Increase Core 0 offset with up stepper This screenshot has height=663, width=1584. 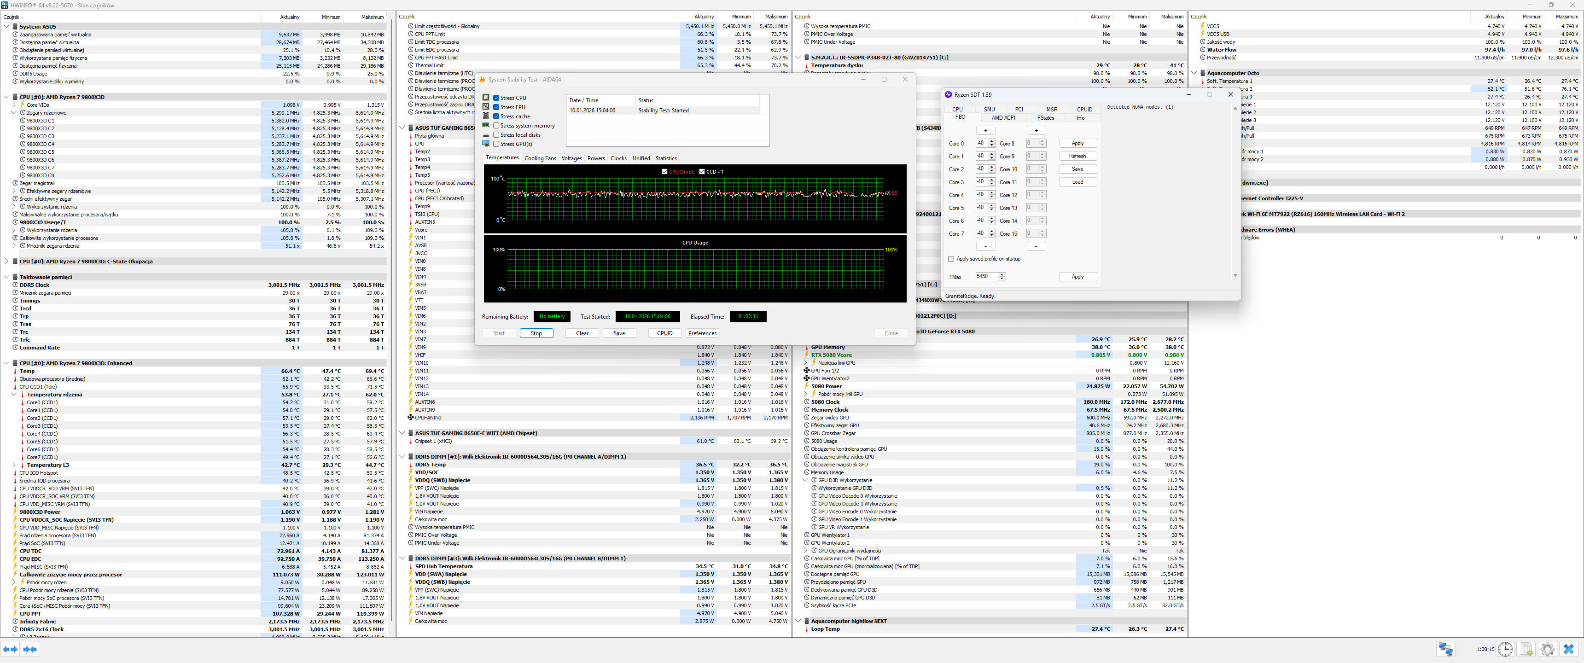click(x=992, y=141)
